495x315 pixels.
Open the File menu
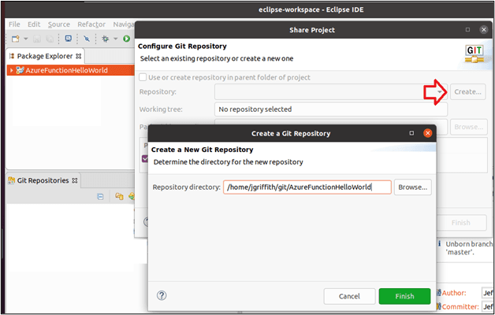(x=14, y=24)
